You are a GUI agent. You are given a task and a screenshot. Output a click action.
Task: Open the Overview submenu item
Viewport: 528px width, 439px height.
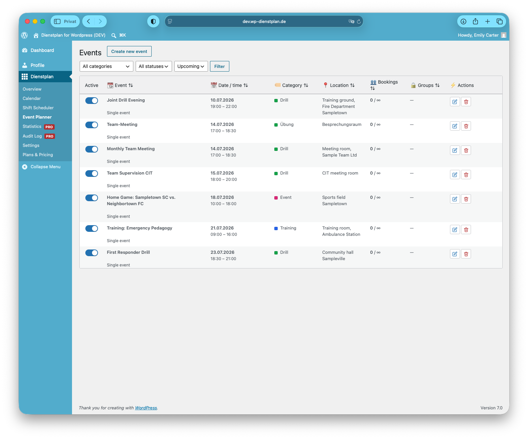32,89
